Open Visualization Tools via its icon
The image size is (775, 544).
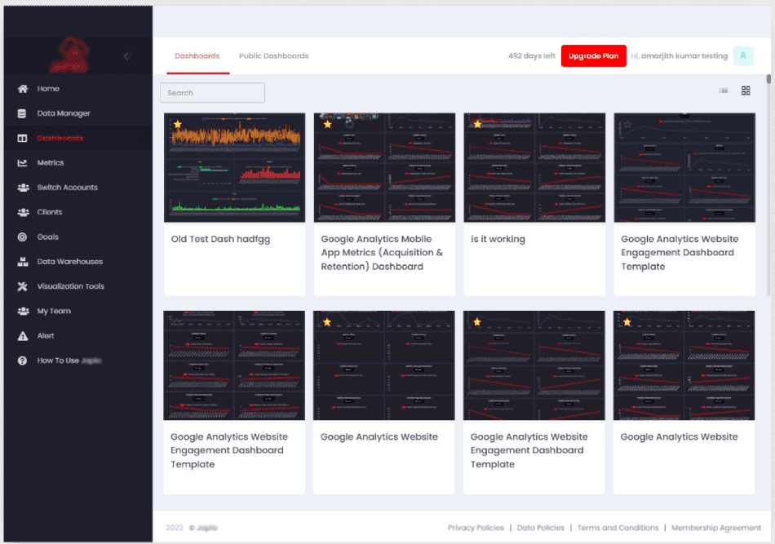tap(23, 286)
